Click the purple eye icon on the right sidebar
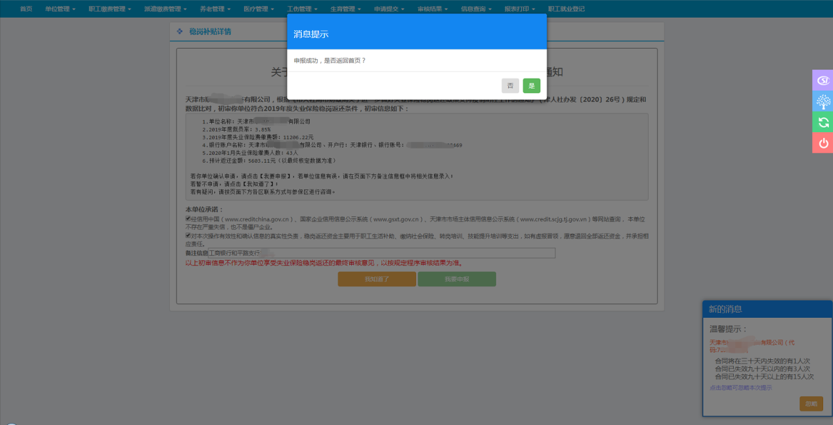The image size is (833, 425). [x=822, y=80]
